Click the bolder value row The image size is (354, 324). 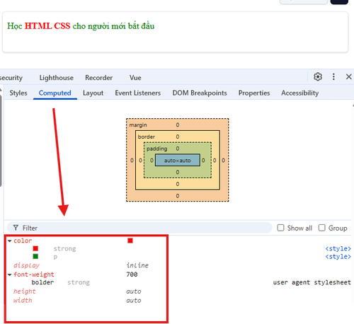pyautogui.click(x=42, y=282)
